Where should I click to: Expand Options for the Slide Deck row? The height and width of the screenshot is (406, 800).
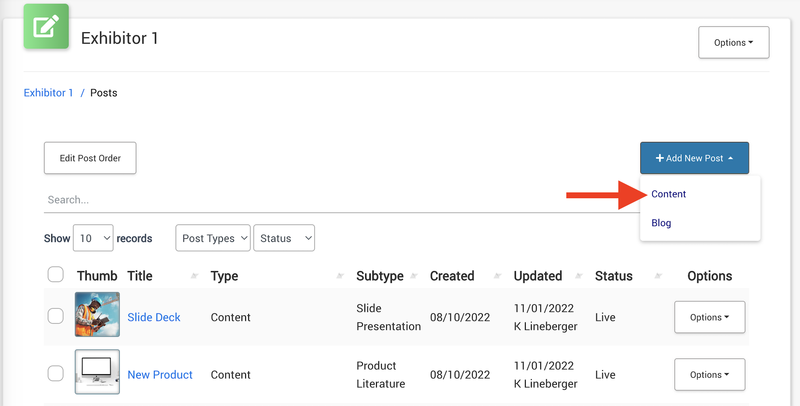coord(709,317)
